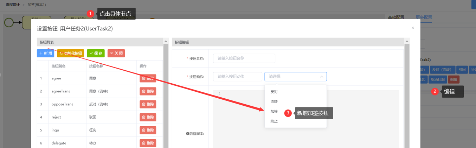Click the red 关闭 button

116,53
